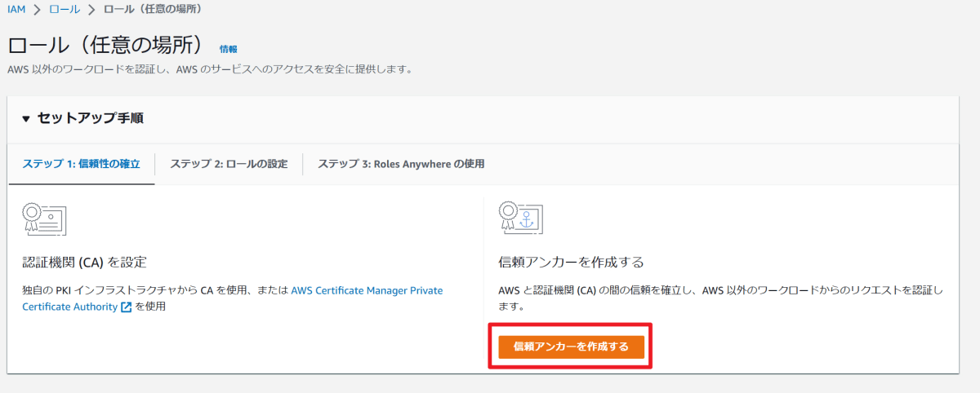The height and width of the screenshot is (393, 980).
Task: Click the current breadcrumb ロール（任意の場所）
Action: coord(153,10)
